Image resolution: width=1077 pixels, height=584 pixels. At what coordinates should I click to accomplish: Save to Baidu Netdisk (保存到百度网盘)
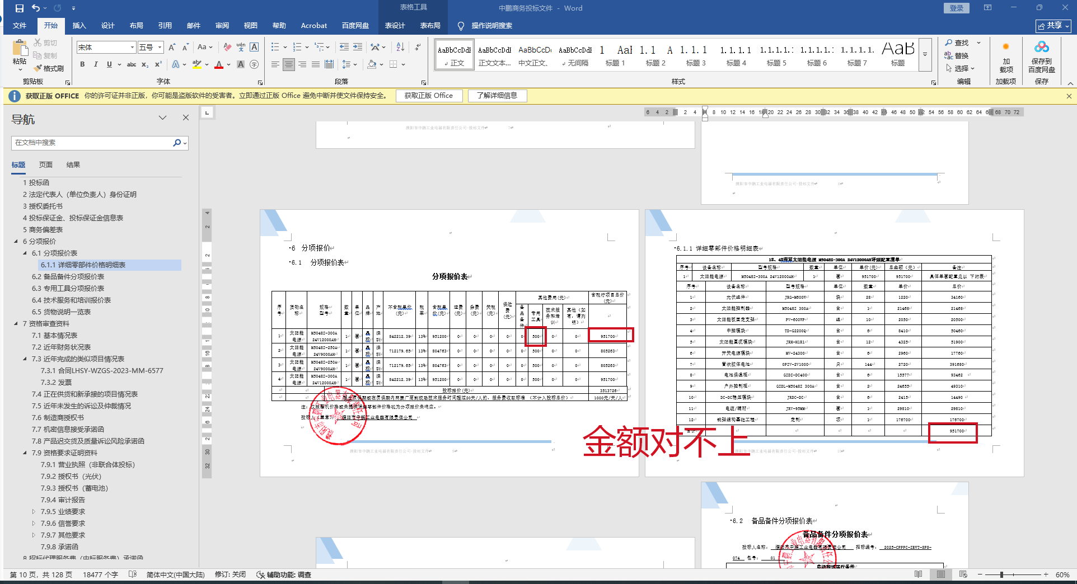(x=1042, y=56)
